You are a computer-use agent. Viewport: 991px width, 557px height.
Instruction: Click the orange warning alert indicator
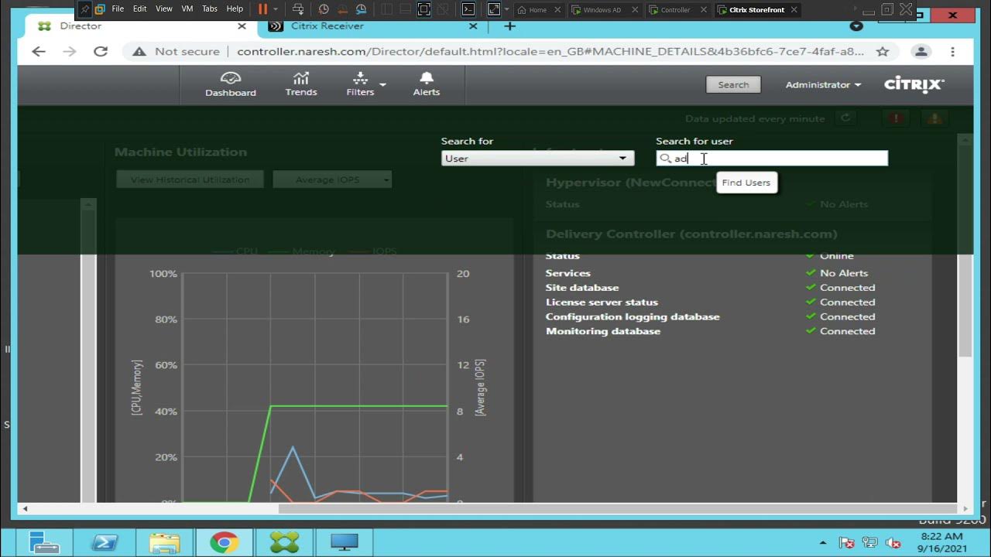click(x=935, y=118)
